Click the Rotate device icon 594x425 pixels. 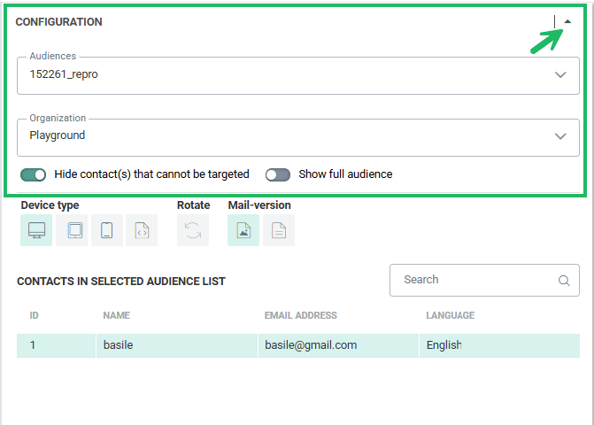(193, 230)
